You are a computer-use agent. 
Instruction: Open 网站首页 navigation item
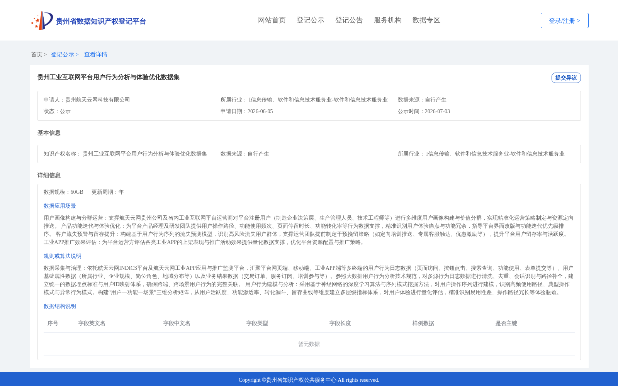click(x=272, y=20)
